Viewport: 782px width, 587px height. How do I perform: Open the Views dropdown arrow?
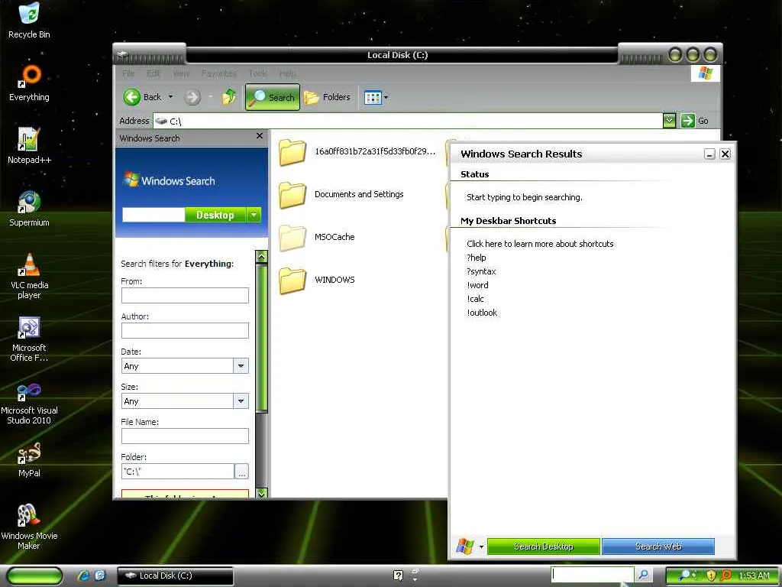click(x=386, y=97)
